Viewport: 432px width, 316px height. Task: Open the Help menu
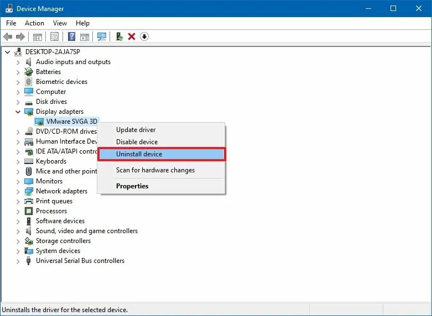(82, 23)
